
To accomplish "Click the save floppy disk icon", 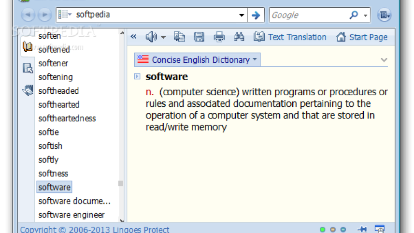I will (x=199, y=37).
